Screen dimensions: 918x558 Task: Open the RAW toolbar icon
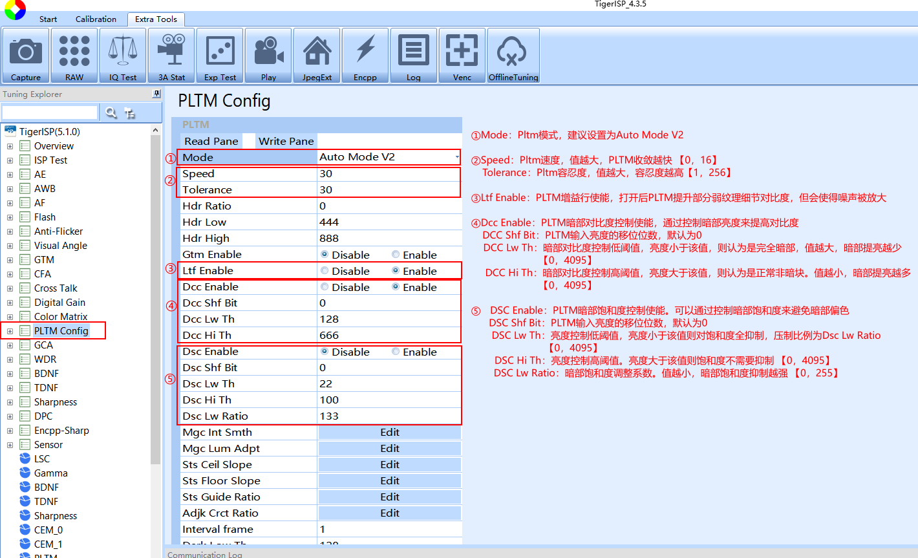[x=74, y=56]
